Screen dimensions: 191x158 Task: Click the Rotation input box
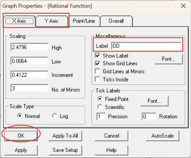(149, 117)
